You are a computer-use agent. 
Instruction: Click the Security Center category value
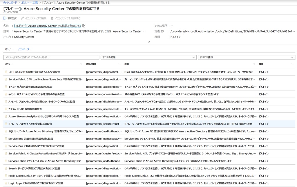coord(24,37)
